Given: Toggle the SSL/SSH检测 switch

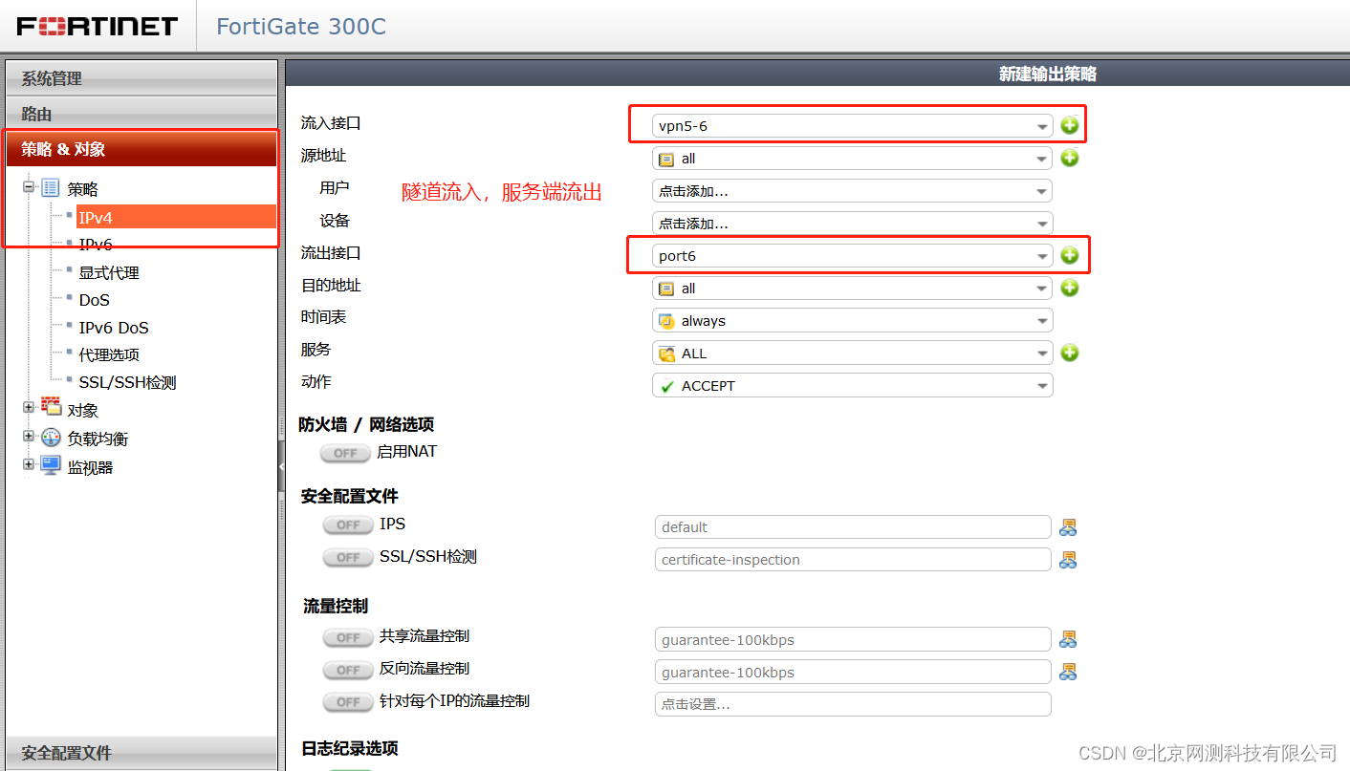Looking at the screenshot, I should 349,557.
